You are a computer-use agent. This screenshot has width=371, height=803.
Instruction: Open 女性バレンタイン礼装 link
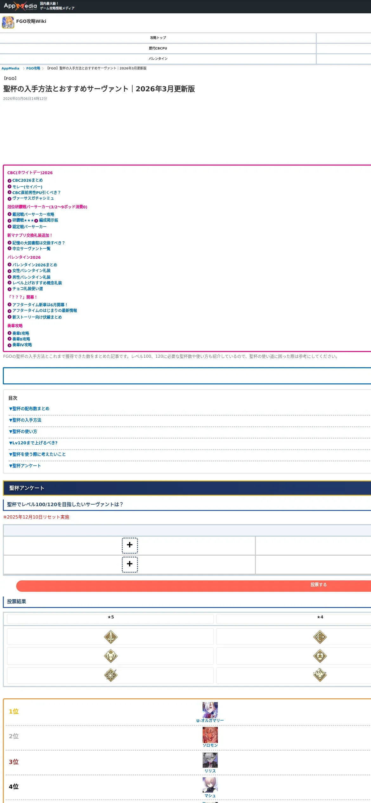coord(31,271)
